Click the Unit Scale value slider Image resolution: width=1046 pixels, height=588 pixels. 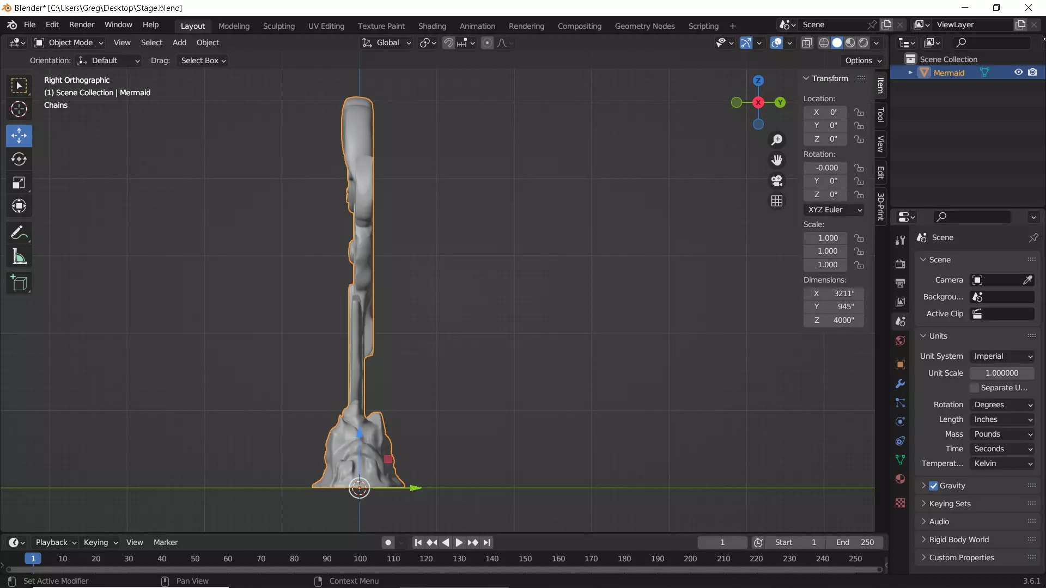click(x=1001, y=373)
